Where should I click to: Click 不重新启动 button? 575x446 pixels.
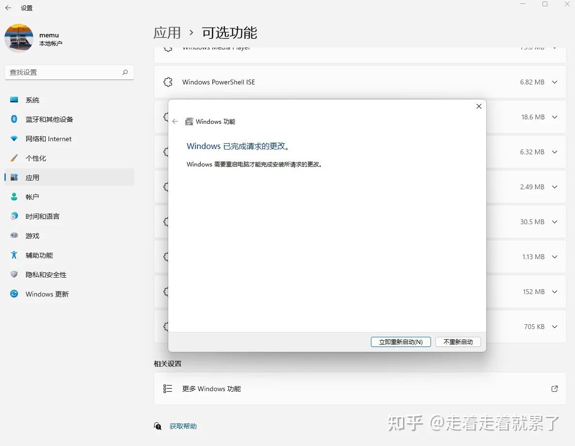(458, 342)
